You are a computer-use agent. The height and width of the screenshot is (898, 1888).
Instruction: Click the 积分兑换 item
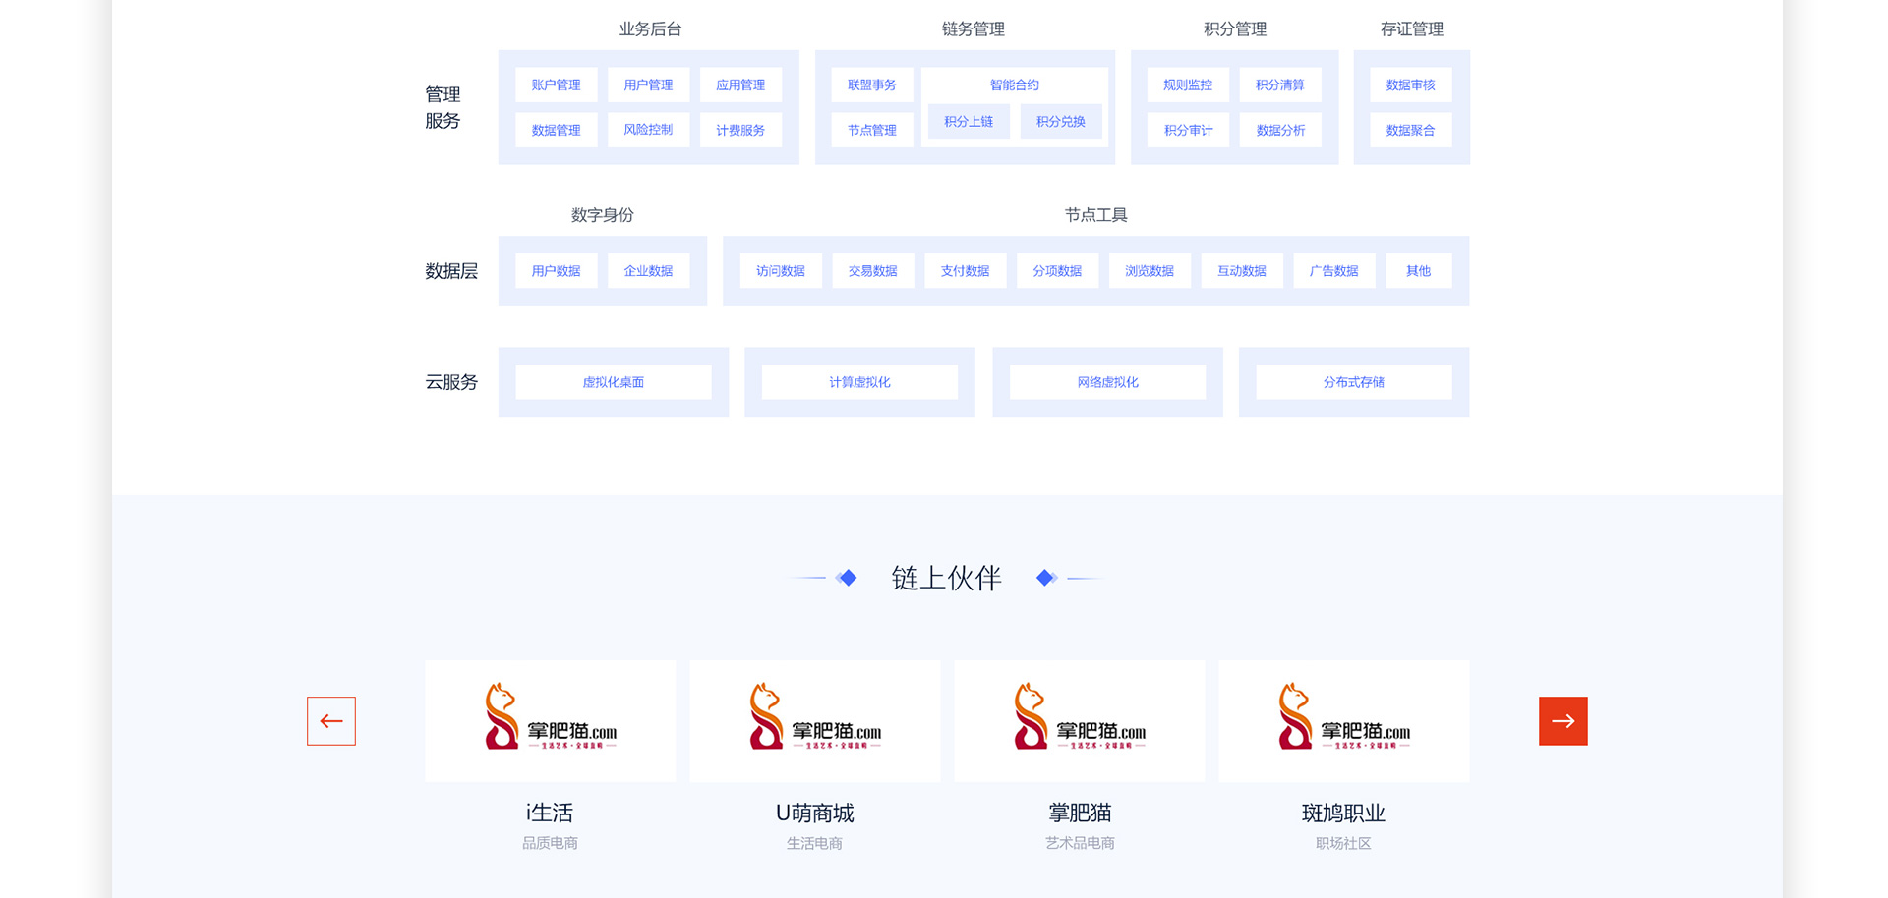1060,122
